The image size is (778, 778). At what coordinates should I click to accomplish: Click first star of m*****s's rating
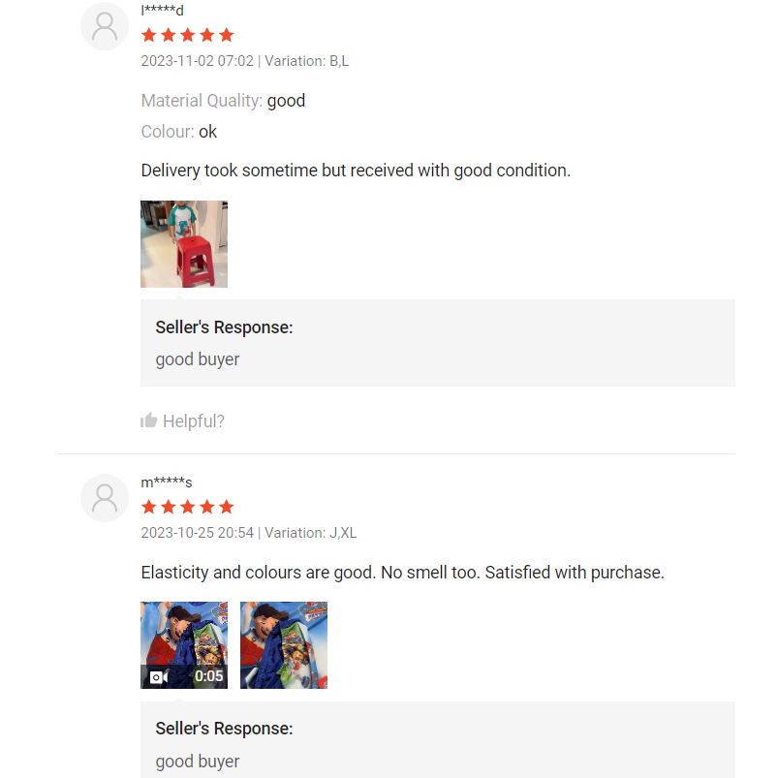point(149,507)
